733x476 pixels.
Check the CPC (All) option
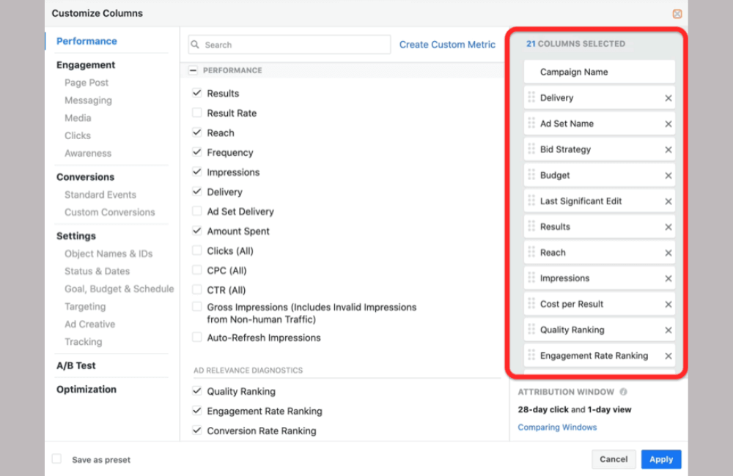196,270
